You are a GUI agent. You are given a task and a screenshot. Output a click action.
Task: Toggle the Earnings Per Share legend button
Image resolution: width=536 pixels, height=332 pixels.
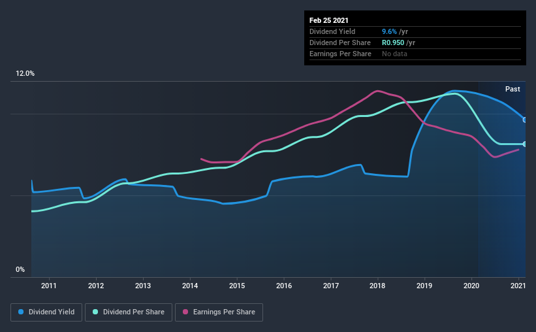point(219,312)
